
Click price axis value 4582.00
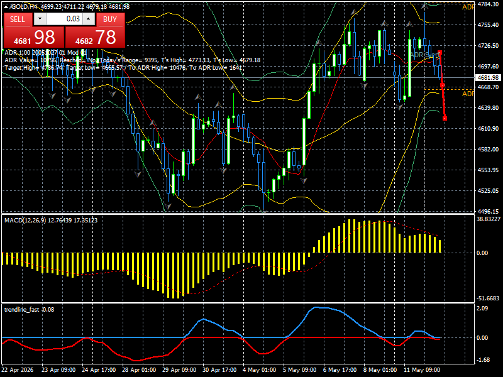pos(488,149)
